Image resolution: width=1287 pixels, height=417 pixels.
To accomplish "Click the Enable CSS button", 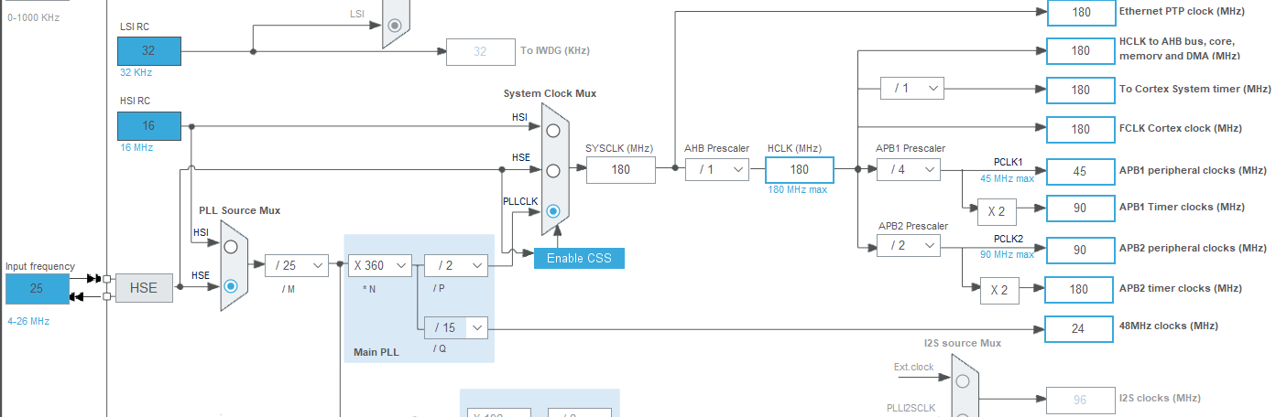I will pos(579,258).
